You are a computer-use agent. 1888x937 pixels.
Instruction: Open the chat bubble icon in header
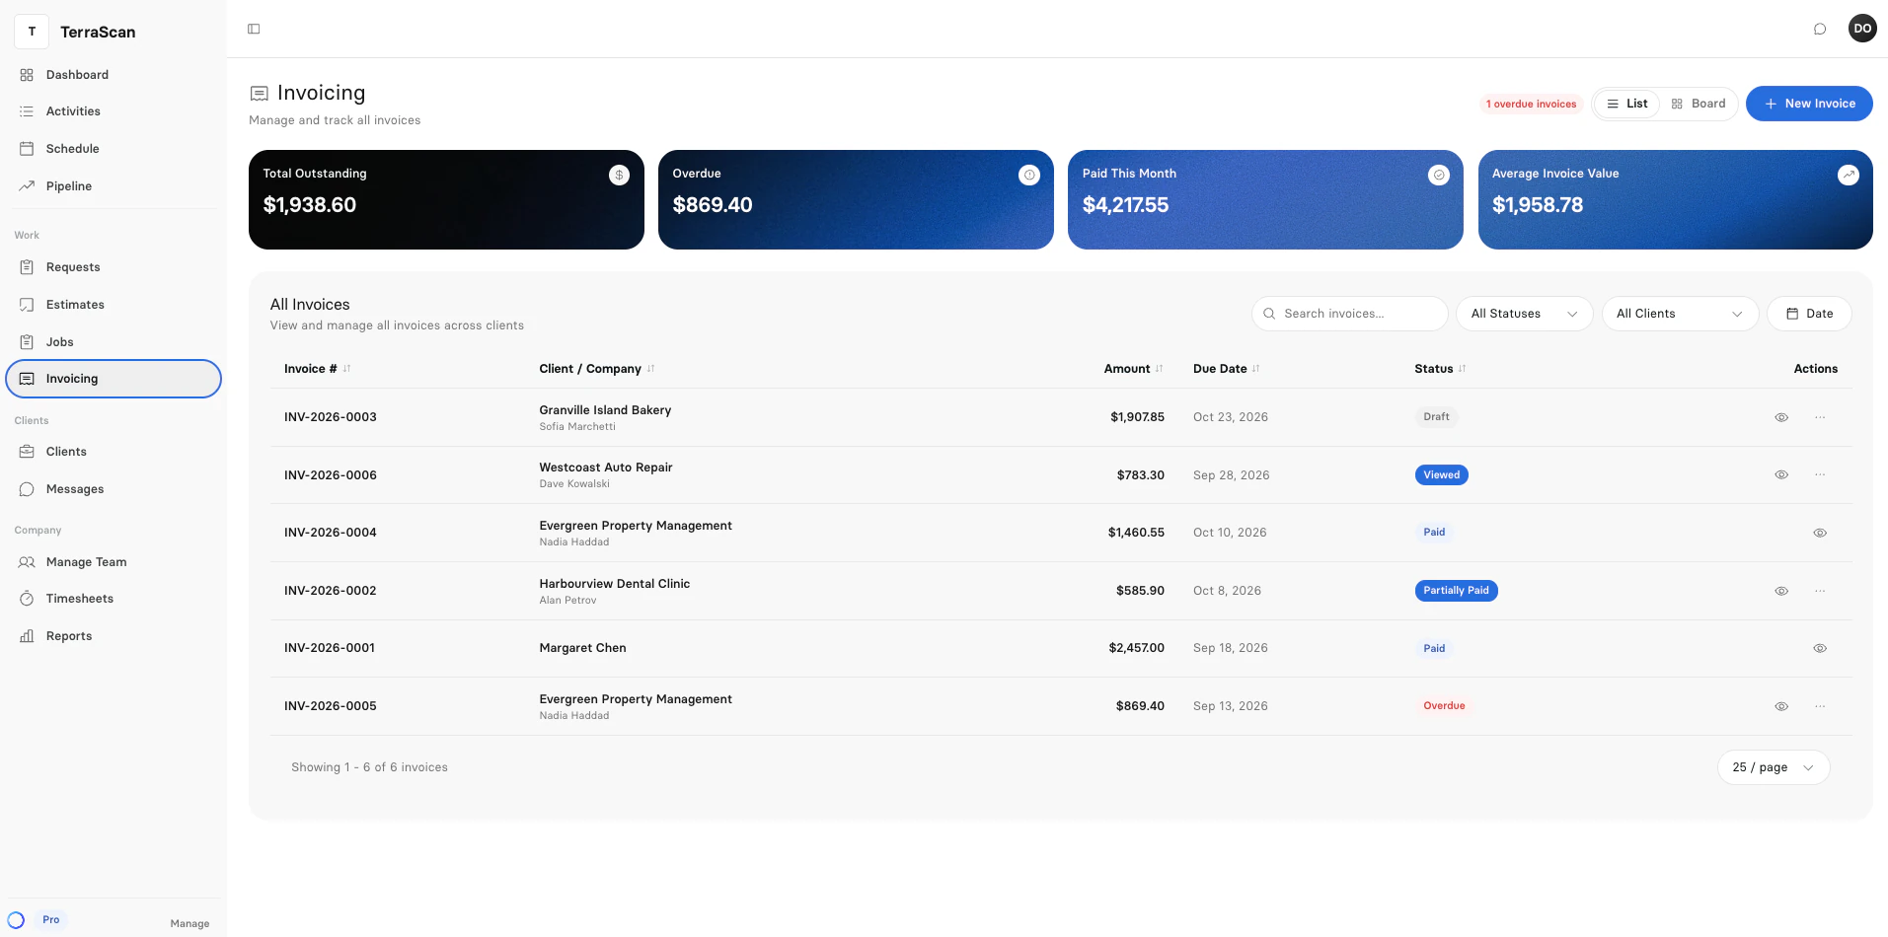(1820, 29)
